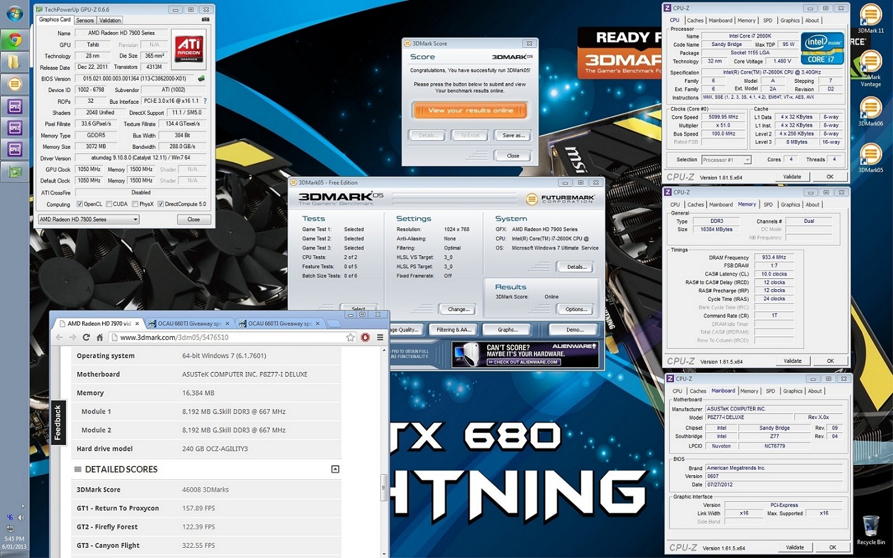
Task: Open the AMD Radeon HD 7900 Series dropdown
Action: (89, 219)
